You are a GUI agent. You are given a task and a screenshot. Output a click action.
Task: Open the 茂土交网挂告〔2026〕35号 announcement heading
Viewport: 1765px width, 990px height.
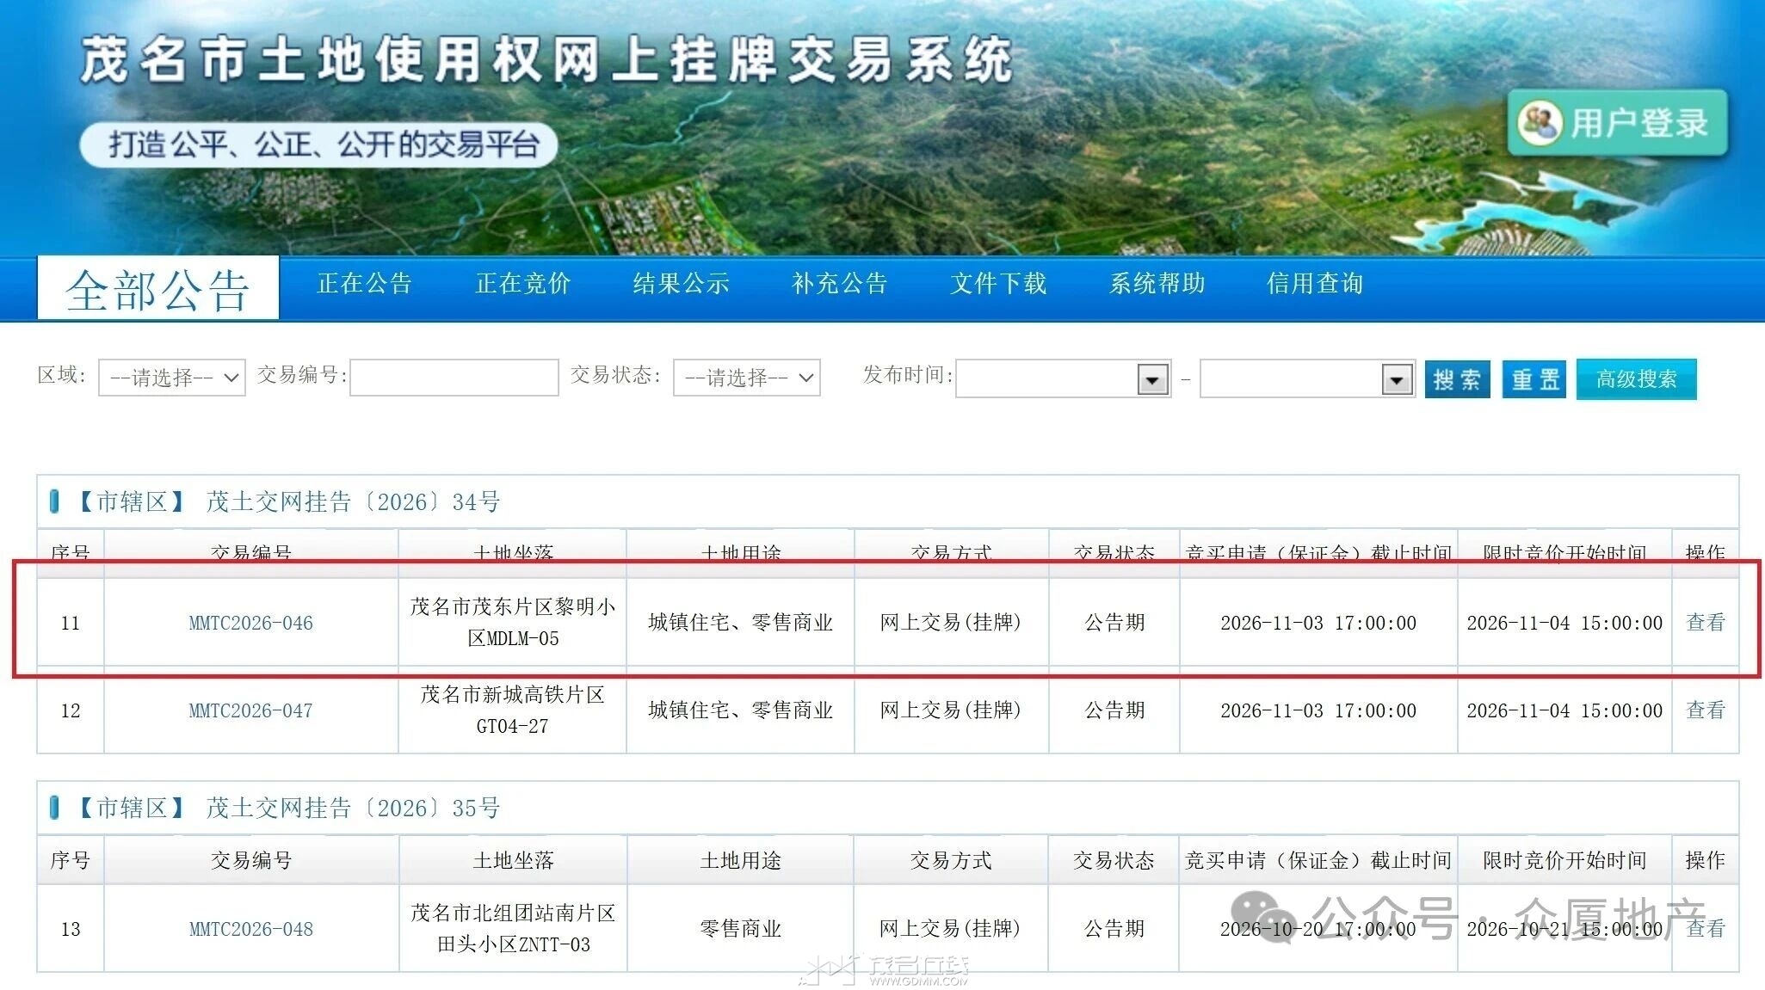353,808
